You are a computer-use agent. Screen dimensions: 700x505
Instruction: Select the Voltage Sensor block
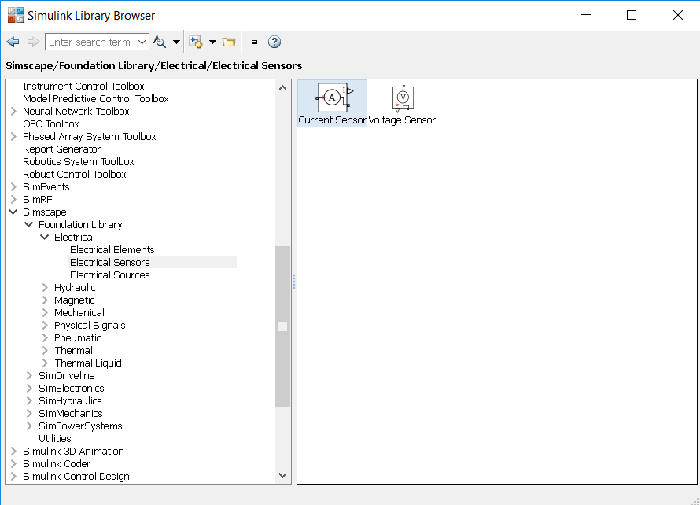click(402, 105)
